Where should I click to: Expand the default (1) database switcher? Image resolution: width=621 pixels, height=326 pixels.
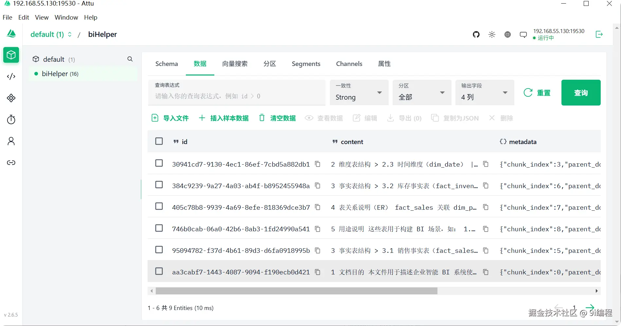click(x=51, y=34)
